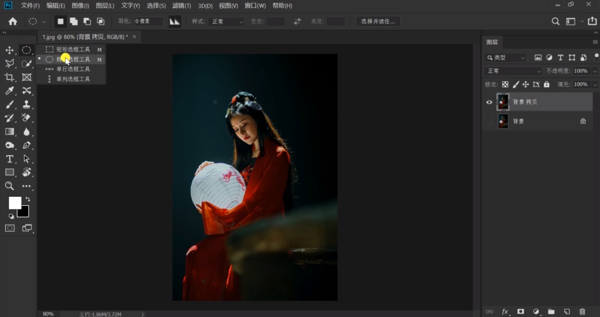Select the Horizontal Type tool
Image resolution: width=600 pixels, height=317 pixels.
[x=10, y=159]
